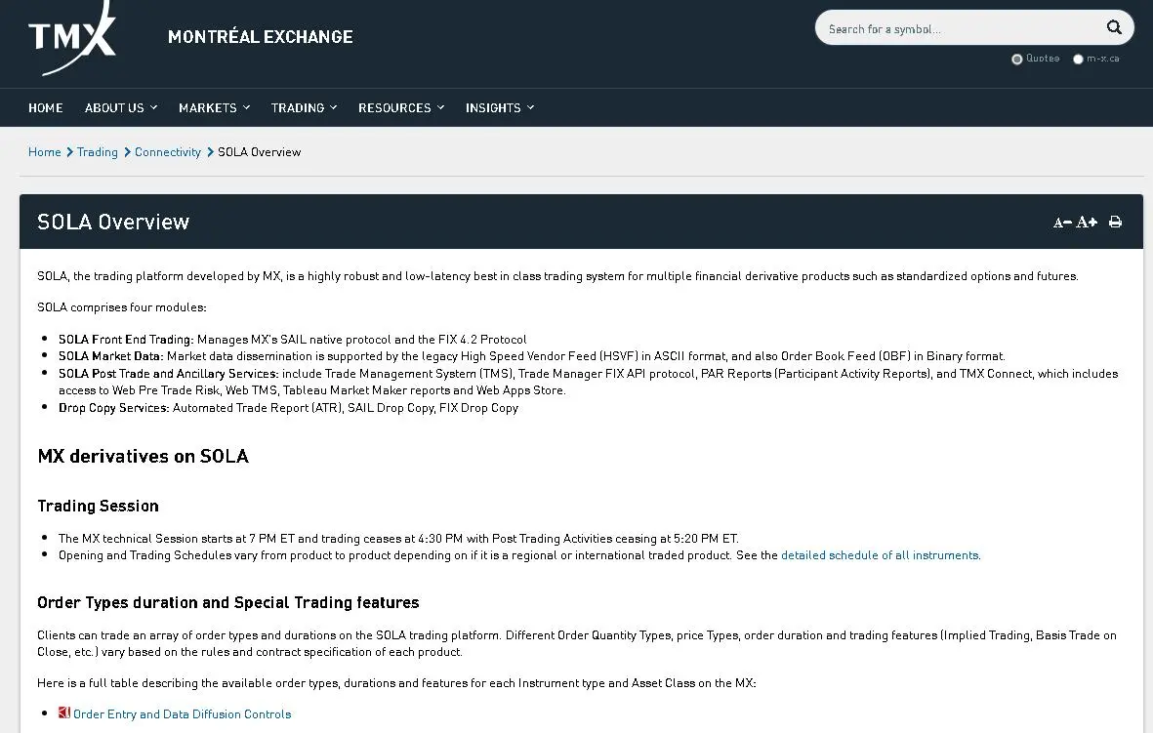The image size is (1153, 733).
Task: Go to Home breadcrumb link
Action: coord(44,152)
